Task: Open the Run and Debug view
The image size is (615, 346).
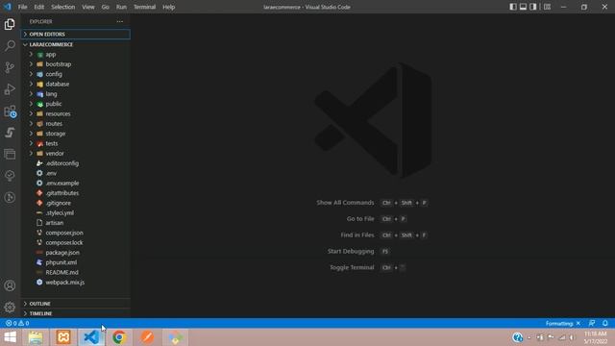Action: [10, 89]
